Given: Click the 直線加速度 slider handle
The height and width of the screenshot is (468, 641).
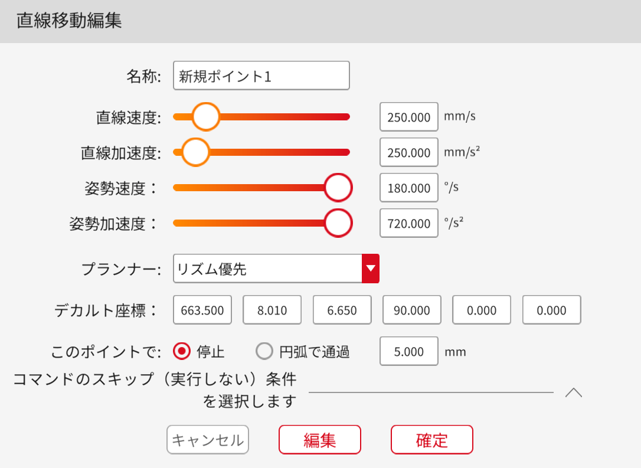Looking at the screenshot, I should [195, 152].
